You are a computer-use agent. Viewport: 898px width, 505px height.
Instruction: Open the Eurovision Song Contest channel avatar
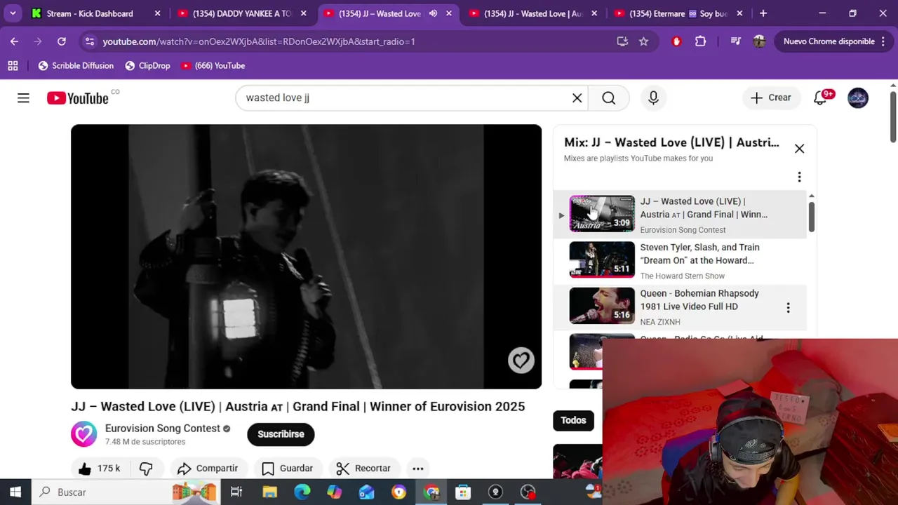click(x=83, y=434)
